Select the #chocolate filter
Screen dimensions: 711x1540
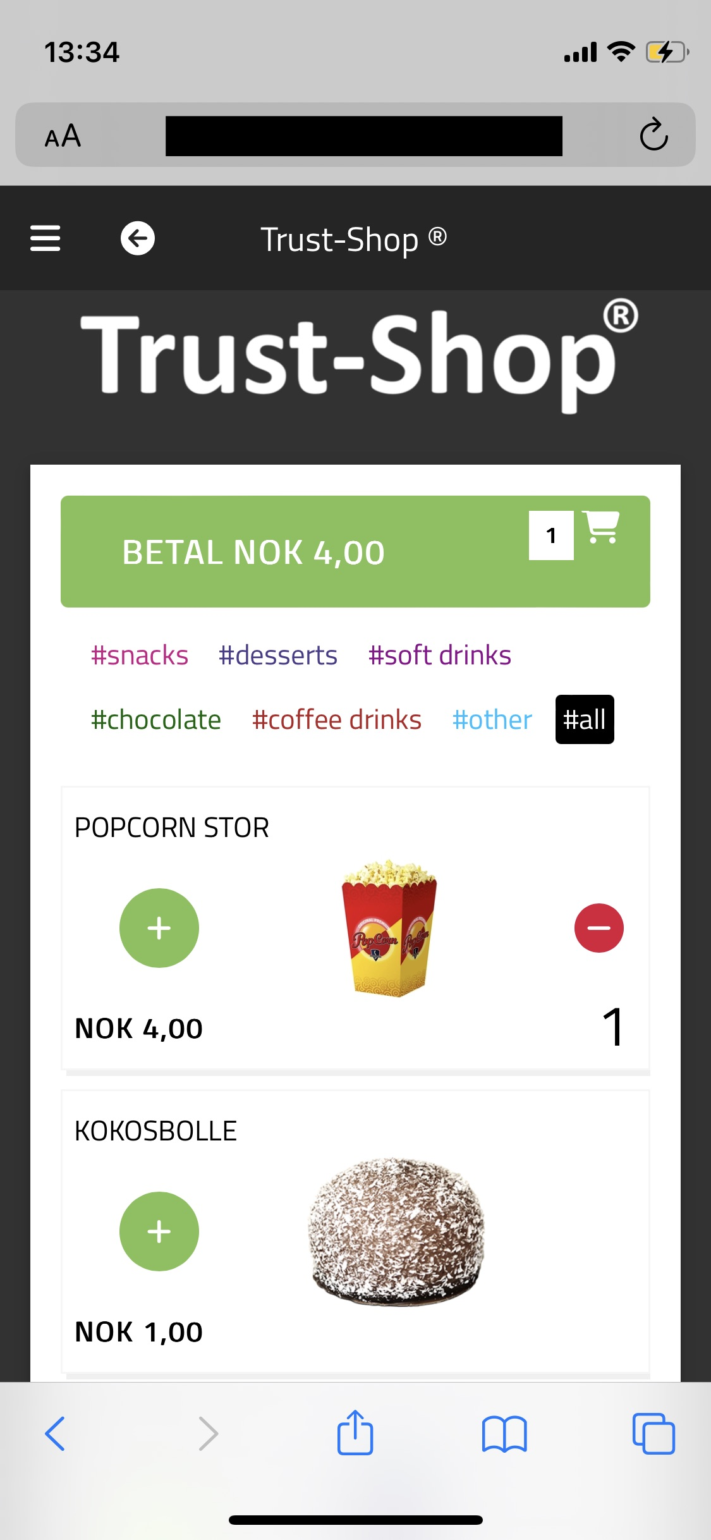click(x=156, y=720)
